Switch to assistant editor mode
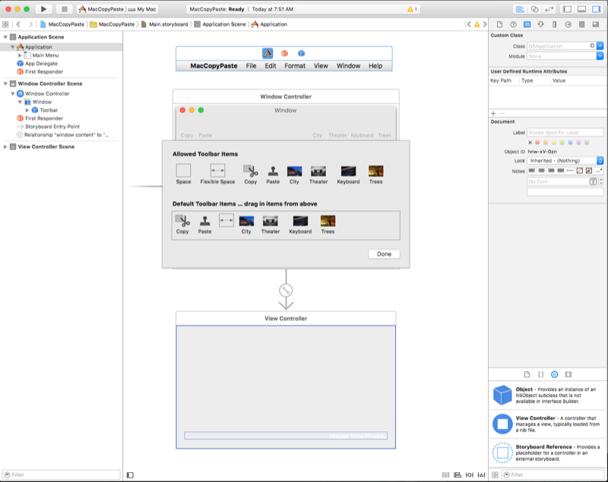Viewport: 608px width, 482px height. coord(535,9)
